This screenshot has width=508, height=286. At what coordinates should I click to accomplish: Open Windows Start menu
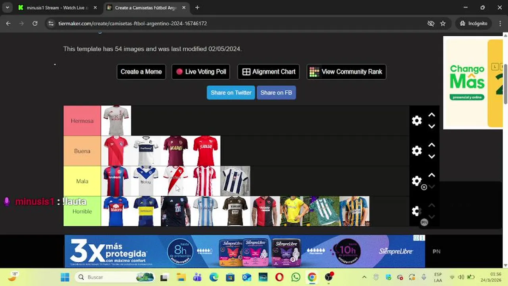click(x=65, y=277)
